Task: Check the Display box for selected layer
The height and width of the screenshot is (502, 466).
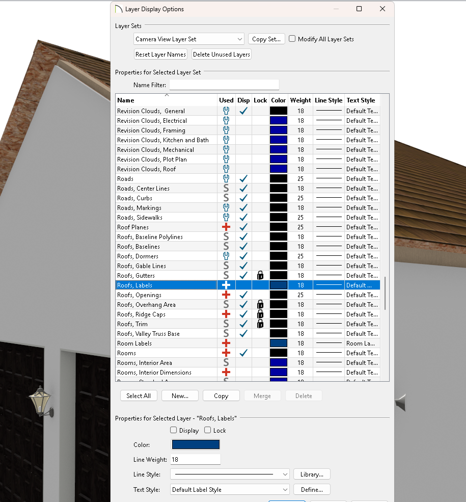Action: tap(174, 430)
